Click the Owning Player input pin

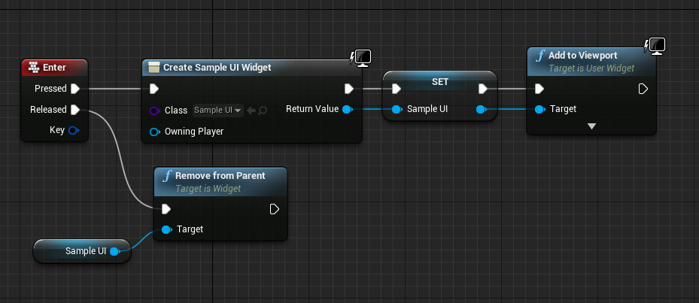tap(155, 132)
